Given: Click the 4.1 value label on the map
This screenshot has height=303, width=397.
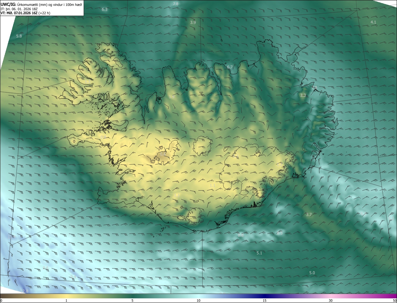Looking at the screenshot, I should coord(373,22).
